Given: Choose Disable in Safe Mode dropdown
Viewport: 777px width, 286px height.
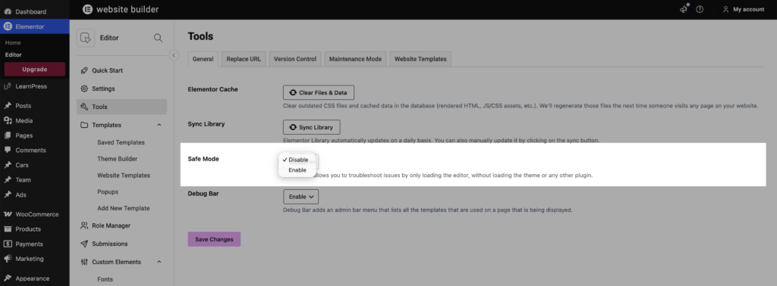Looking at the screenshot, I should tap(297, 160).
